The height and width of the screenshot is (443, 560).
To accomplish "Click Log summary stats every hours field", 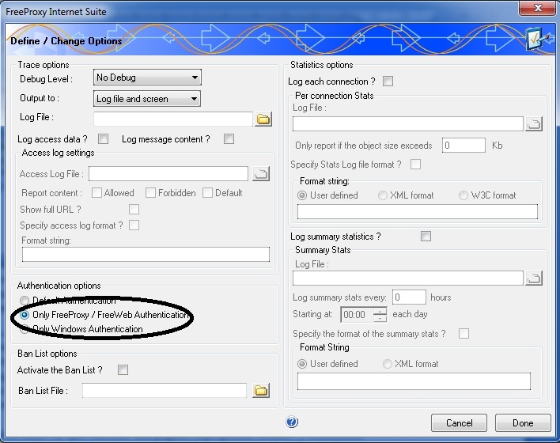I will pos(409,297).
